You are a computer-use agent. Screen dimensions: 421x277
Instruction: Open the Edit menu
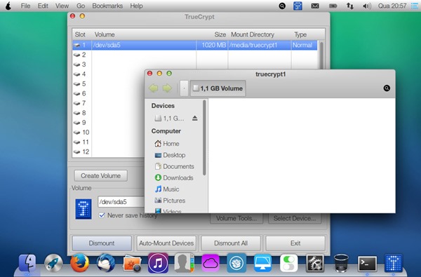tap(43, 6)
